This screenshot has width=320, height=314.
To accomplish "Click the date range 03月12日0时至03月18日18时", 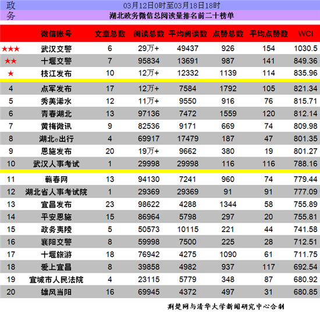I will [172, 5].
